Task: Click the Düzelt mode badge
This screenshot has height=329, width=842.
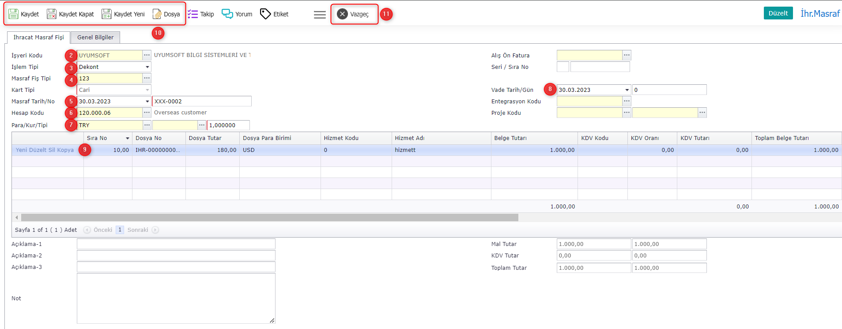Action: pos(778,13)
